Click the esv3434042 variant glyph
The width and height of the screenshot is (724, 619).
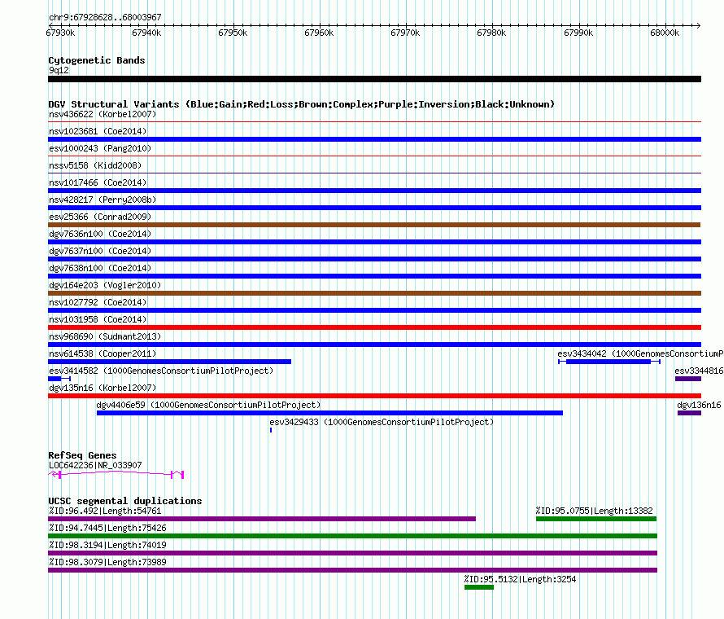coord(609,362)
